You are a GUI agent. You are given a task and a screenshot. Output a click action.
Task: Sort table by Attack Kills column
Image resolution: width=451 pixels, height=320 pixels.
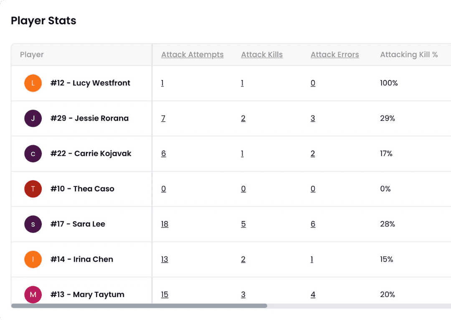(262, 54)
